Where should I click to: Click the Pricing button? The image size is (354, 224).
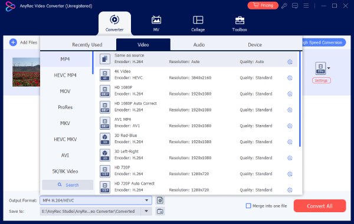click(x=263, y=5)
